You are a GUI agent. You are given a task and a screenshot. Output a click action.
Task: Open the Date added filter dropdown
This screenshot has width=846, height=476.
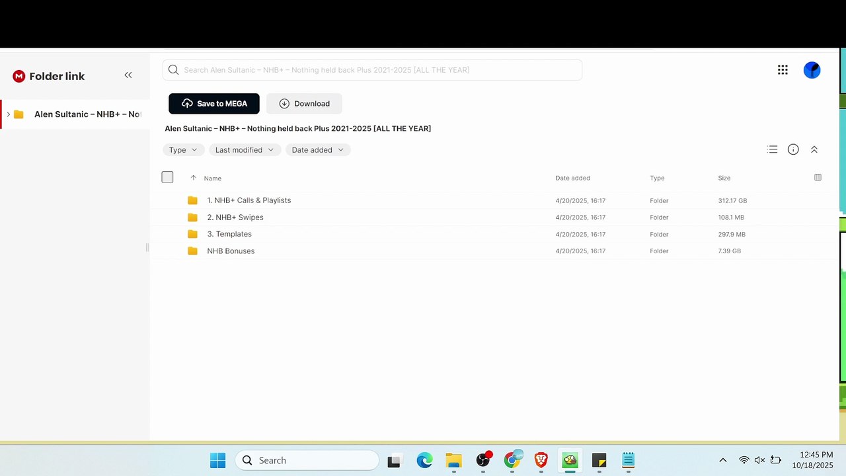318,150
